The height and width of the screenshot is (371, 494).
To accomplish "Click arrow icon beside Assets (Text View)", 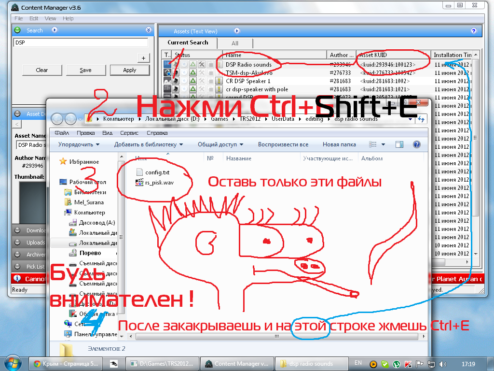I will point(237,31).
